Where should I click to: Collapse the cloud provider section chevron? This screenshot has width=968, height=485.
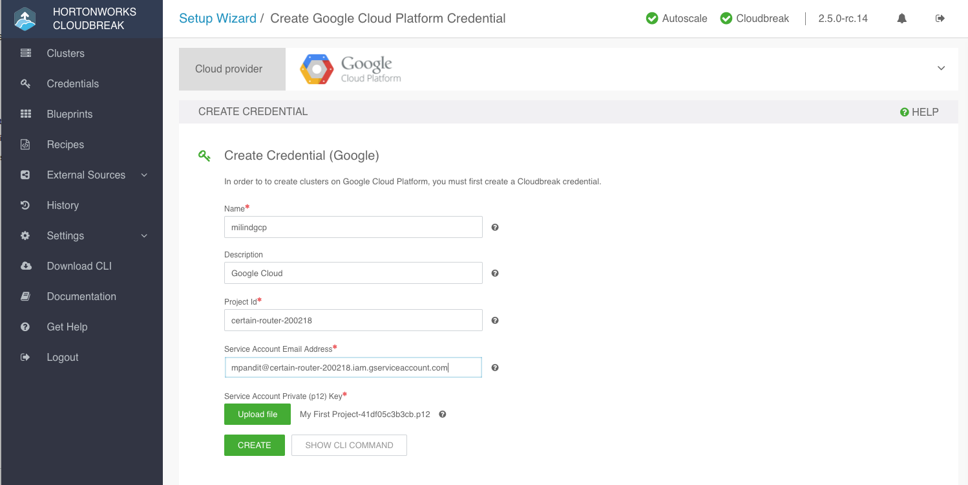[x=941, y=68]
